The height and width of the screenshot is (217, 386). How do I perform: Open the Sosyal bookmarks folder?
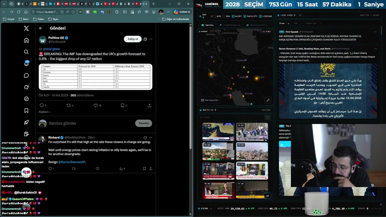[x=8, y=19]
